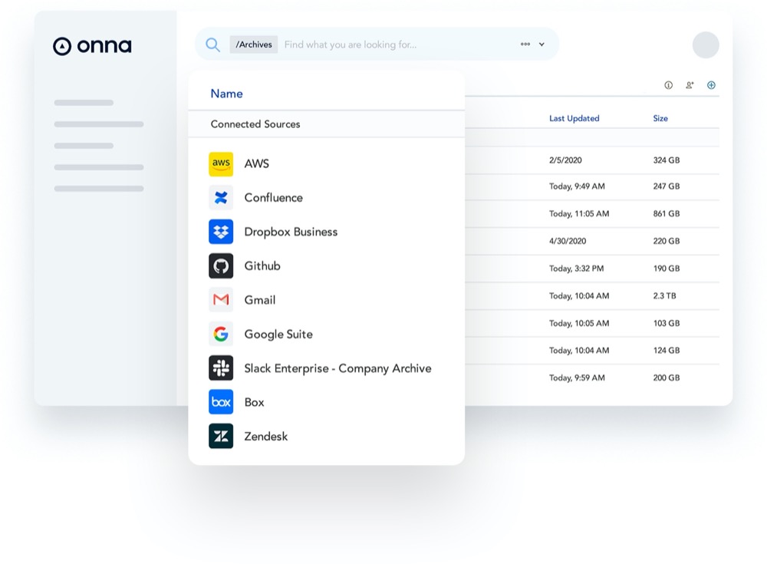The width and height of the screenshot is (767, 564).
Task: Select the Confluence source icon
Action: pyautogui.click(x=221, y=198)
